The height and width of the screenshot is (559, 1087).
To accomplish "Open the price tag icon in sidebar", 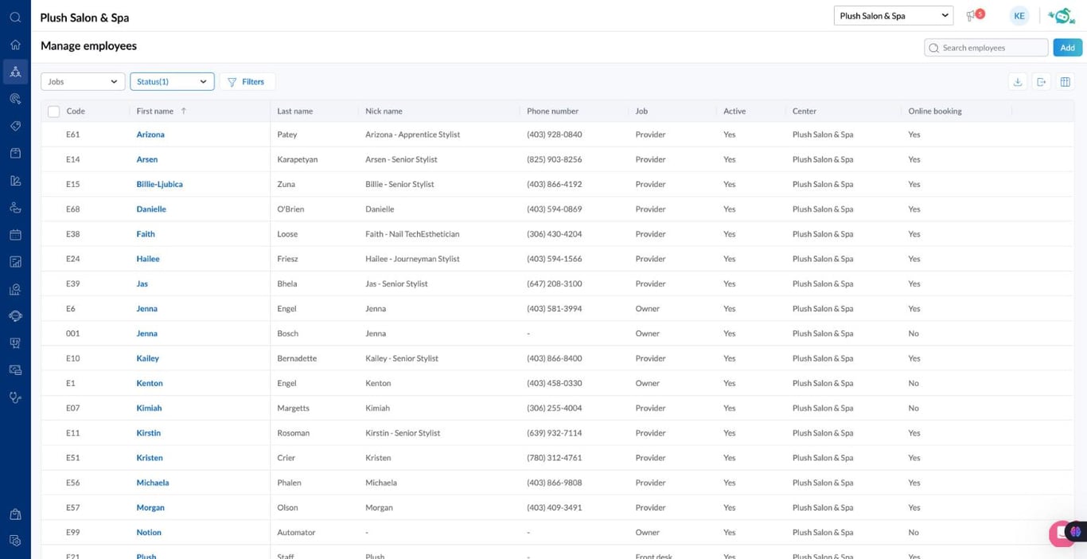I will (15, 126).
